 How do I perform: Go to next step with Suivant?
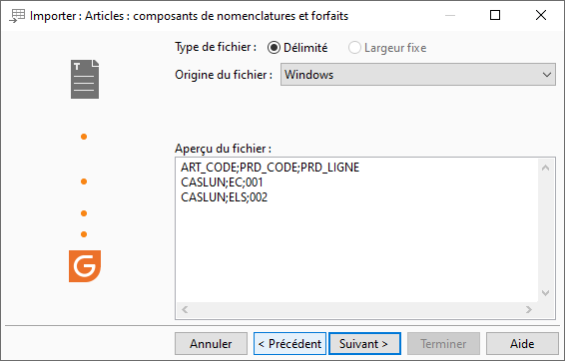[364, 344]
